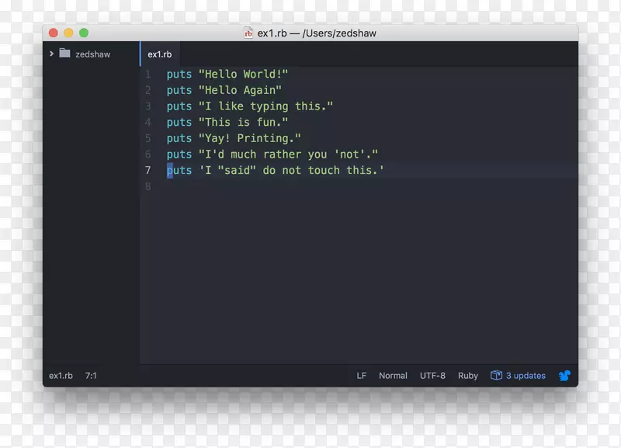Expand the zedshaw folder chevron
The height and width of the screenshot is (448, 621).
click(52, 54)
